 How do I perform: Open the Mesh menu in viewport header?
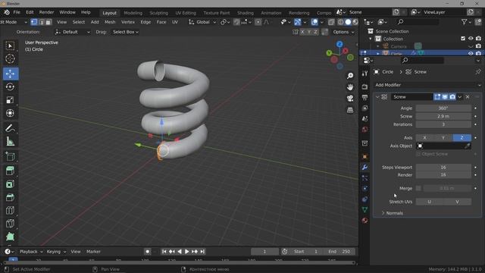(110, 22)
